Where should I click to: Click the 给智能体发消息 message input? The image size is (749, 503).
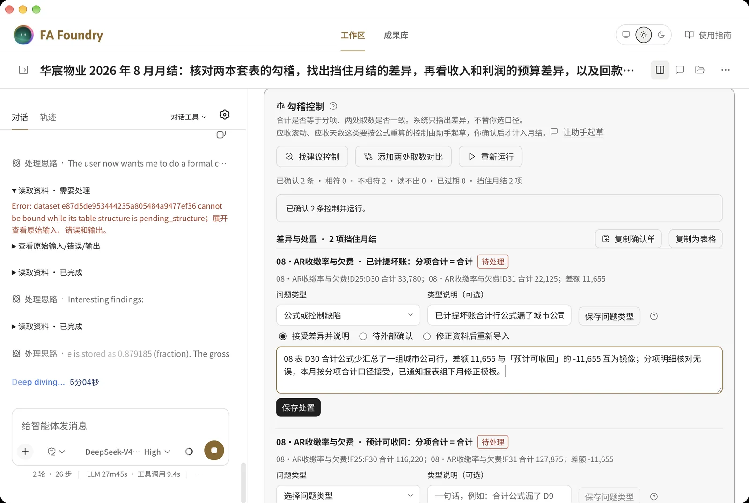120,426
